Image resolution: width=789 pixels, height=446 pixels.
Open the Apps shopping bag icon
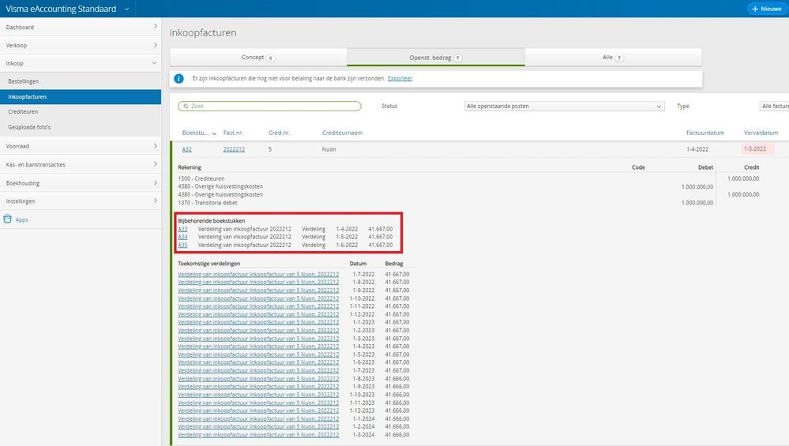click(x=8, y=219)
